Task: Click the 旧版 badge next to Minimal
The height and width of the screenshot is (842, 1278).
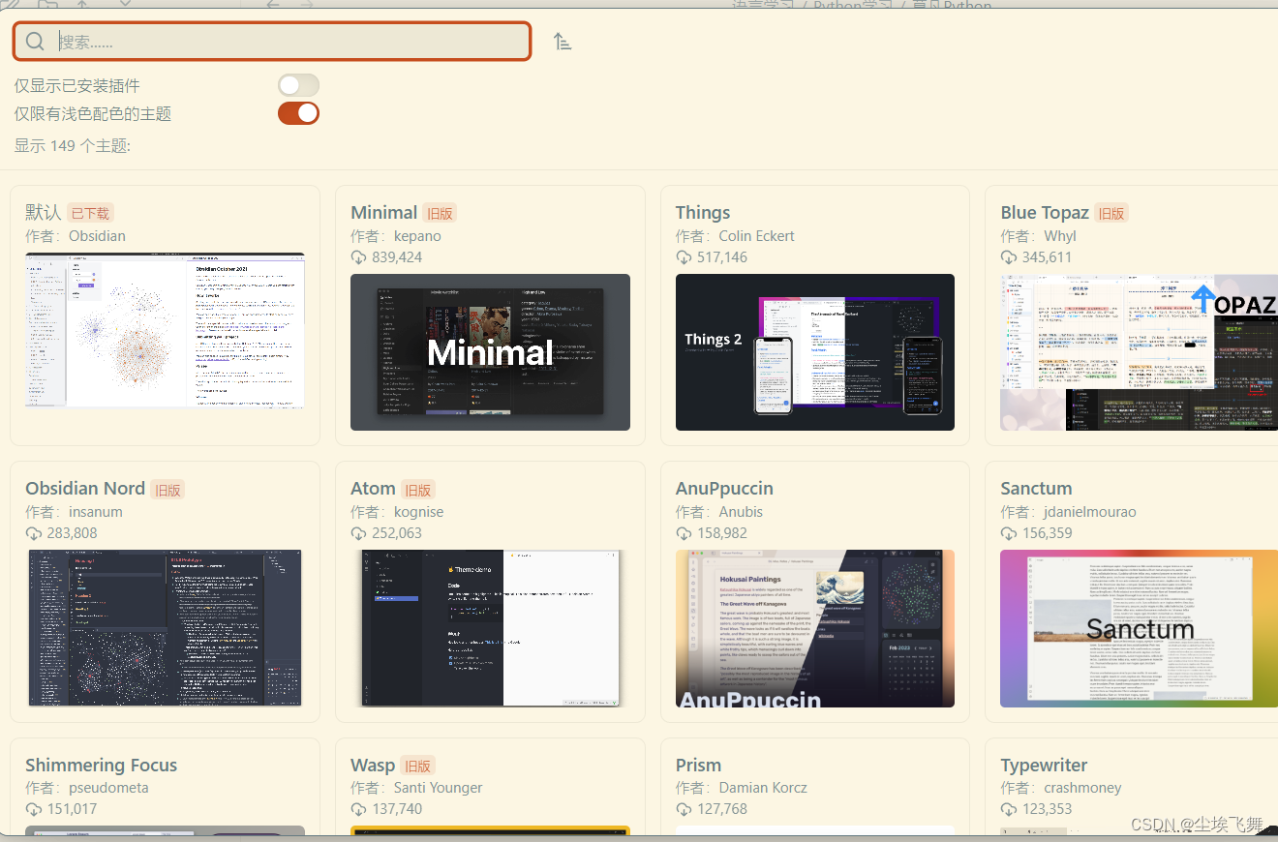Action: 440,213
